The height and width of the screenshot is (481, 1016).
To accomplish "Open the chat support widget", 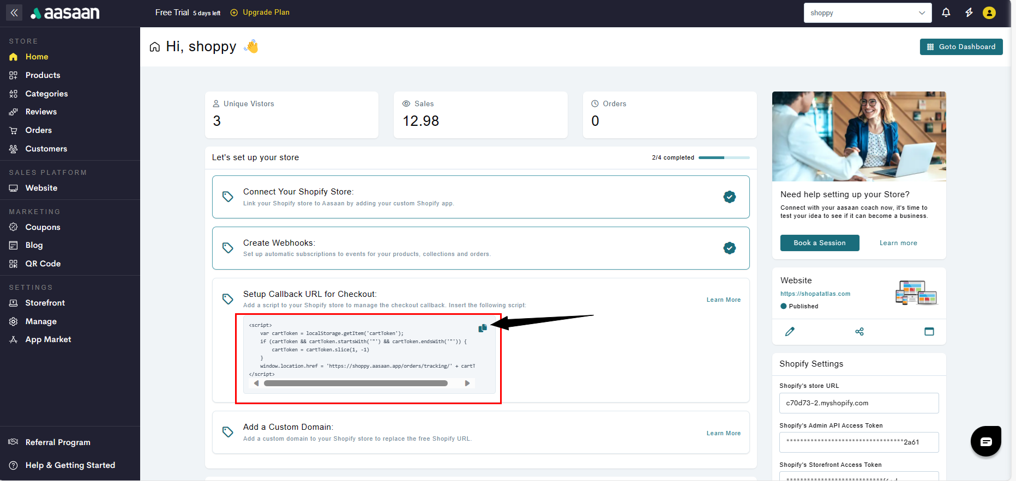I will click(x=985, y=441).
